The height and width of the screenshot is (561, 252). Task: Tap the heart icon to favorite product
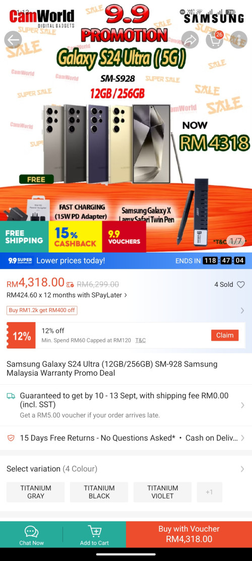[x=241, y=285]
